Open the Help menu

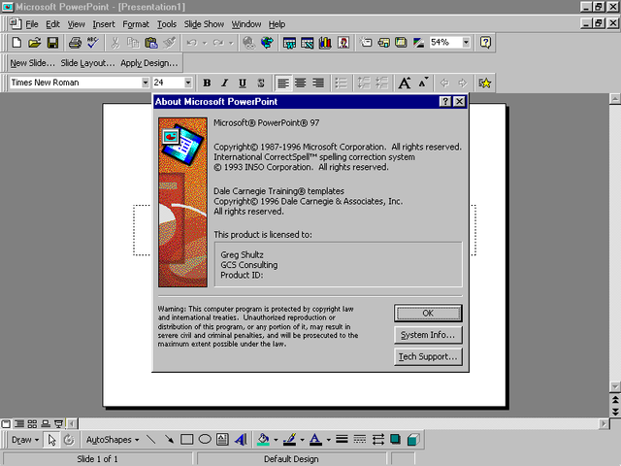pos(277,24)
